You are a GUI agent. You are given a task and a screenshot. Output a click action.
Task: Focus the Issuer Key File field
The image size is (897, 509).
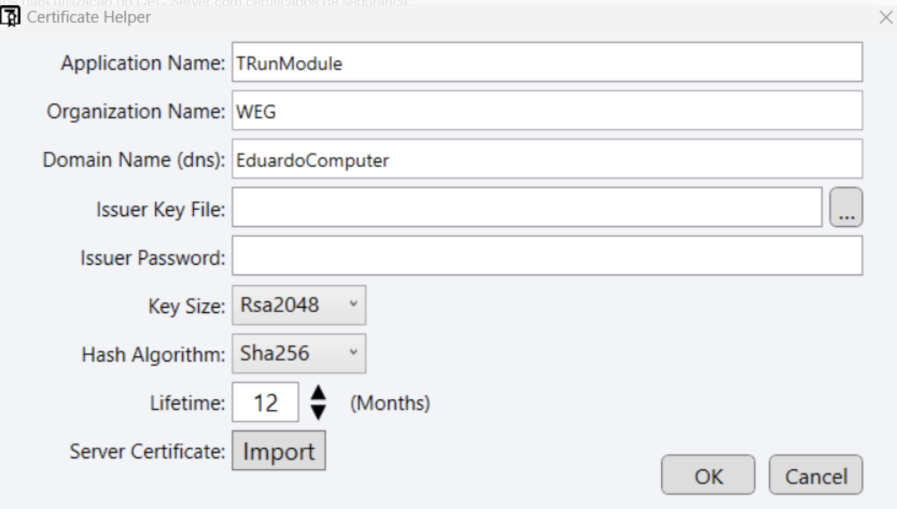(x=527, y=207)
